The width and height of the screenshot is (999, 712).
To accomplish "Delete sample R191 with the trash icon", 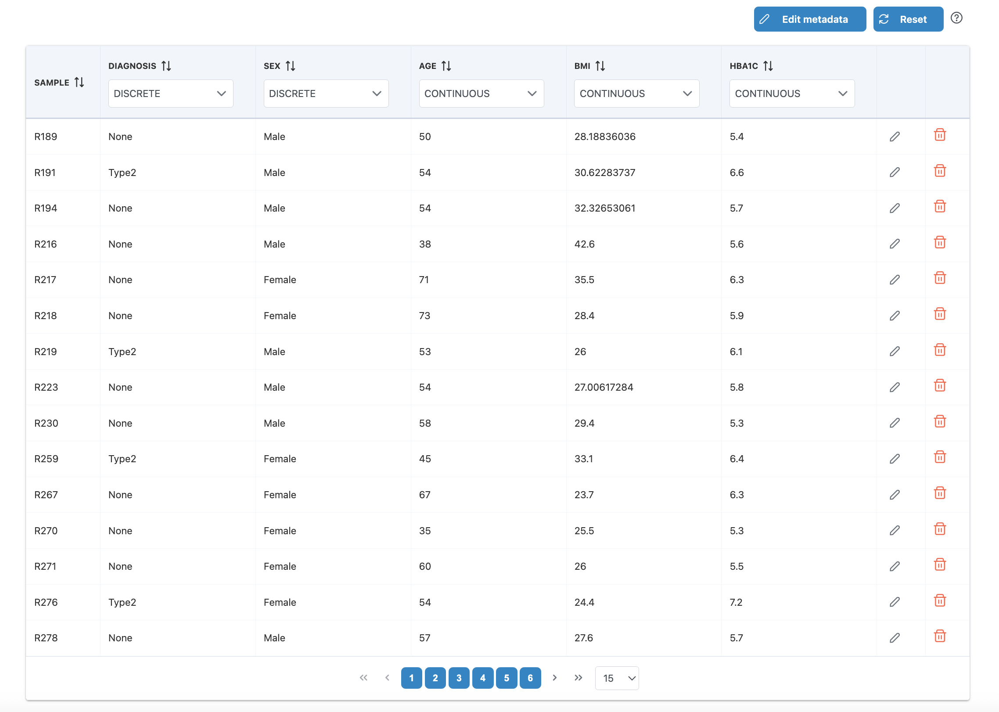I will [x=940, y=171].
